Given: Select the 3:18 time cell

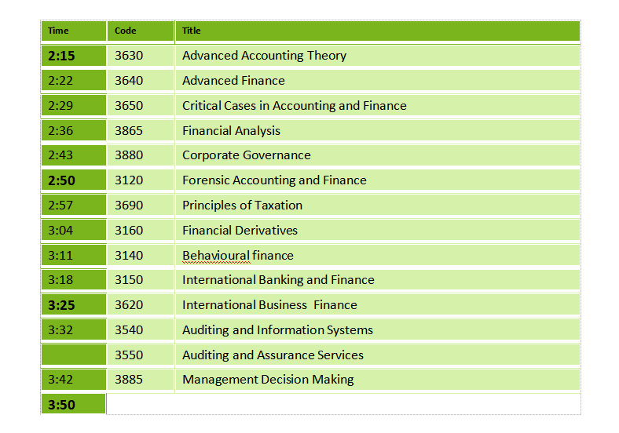Looking at the screenshot, I should [x=60, y=280].
